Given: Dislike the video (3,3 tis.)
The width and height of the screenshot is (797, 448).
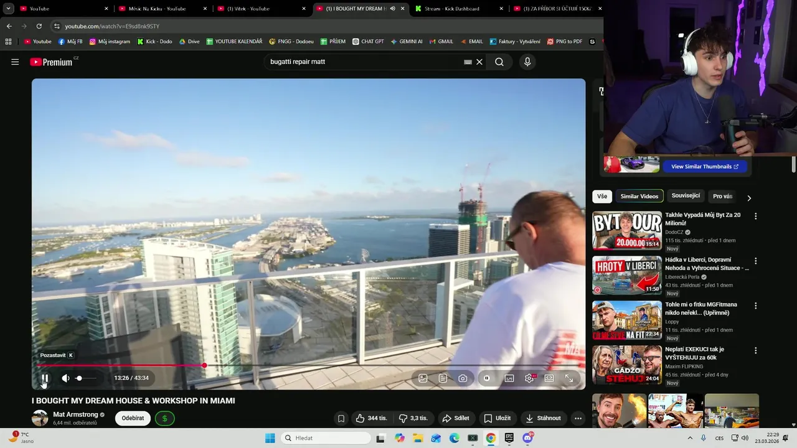Looking at the screenshot, I should (413, 418).
